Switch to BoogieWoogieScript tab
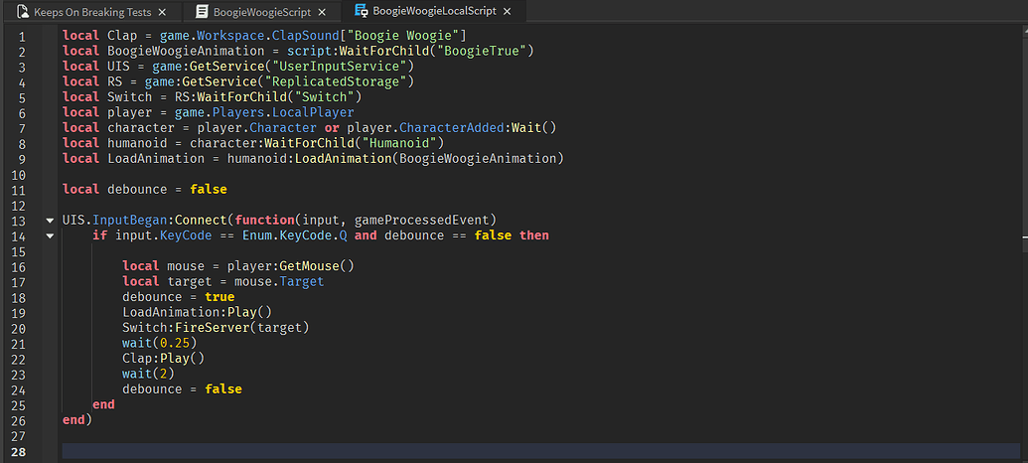The width and height of the screenshot is (1028, 463). click(x=261, y=12)
